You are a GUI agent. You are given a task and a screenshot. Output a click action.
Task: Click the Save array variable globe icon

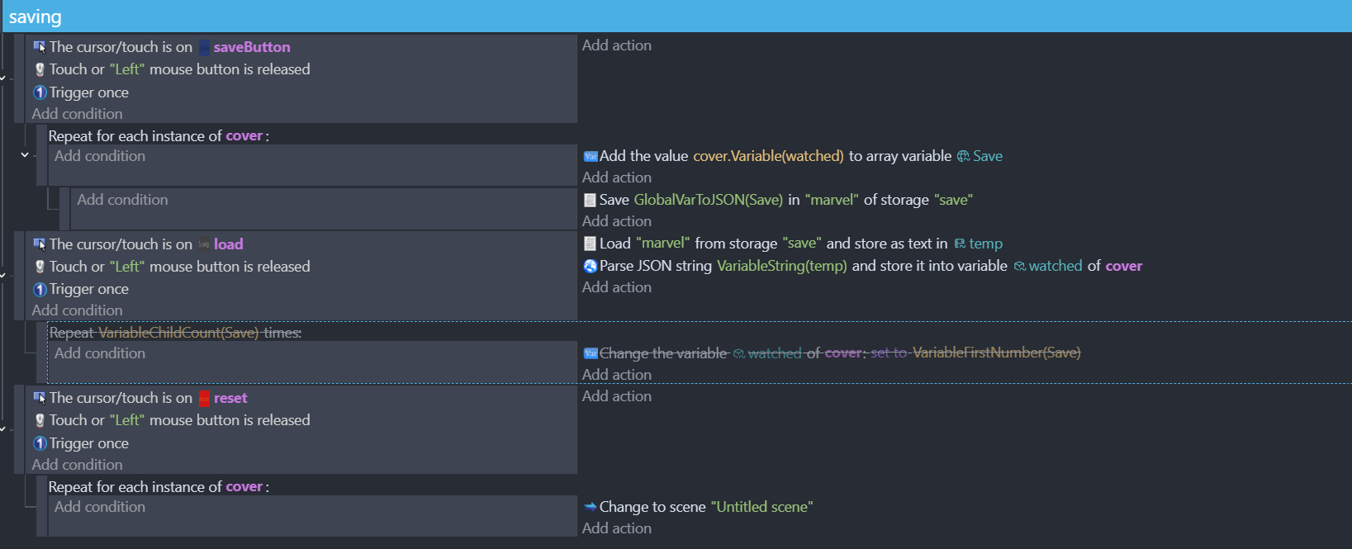(x=963, y=156)
